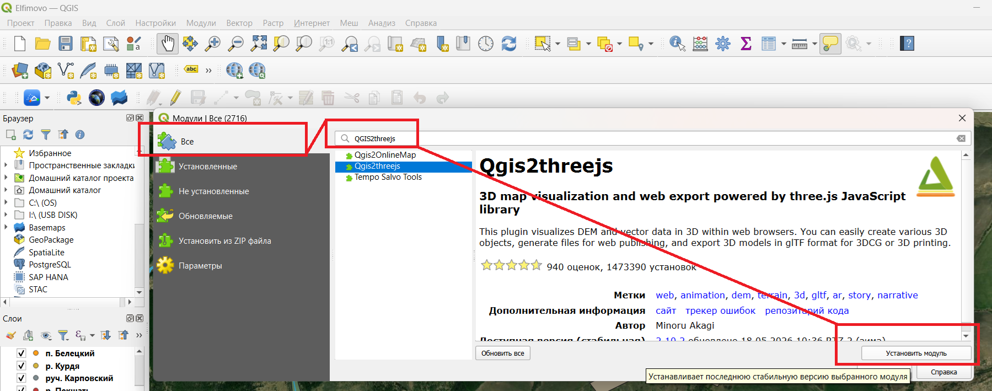Open the Растр menu
Screen dimensions: 992x391
273,23
